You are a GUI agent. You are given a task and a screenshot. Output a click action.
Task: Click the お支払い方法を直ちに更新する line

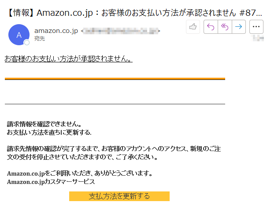coord(49,132)
